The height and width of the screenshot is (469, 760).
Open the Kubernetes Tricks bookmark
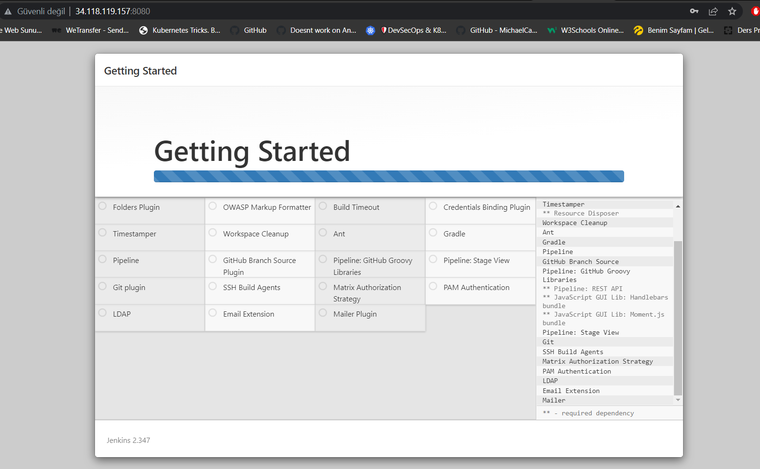(x=180, y=30)
